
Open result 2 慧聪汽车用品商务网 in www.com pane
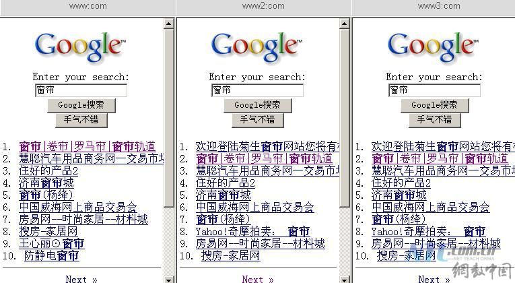(92, 159)
